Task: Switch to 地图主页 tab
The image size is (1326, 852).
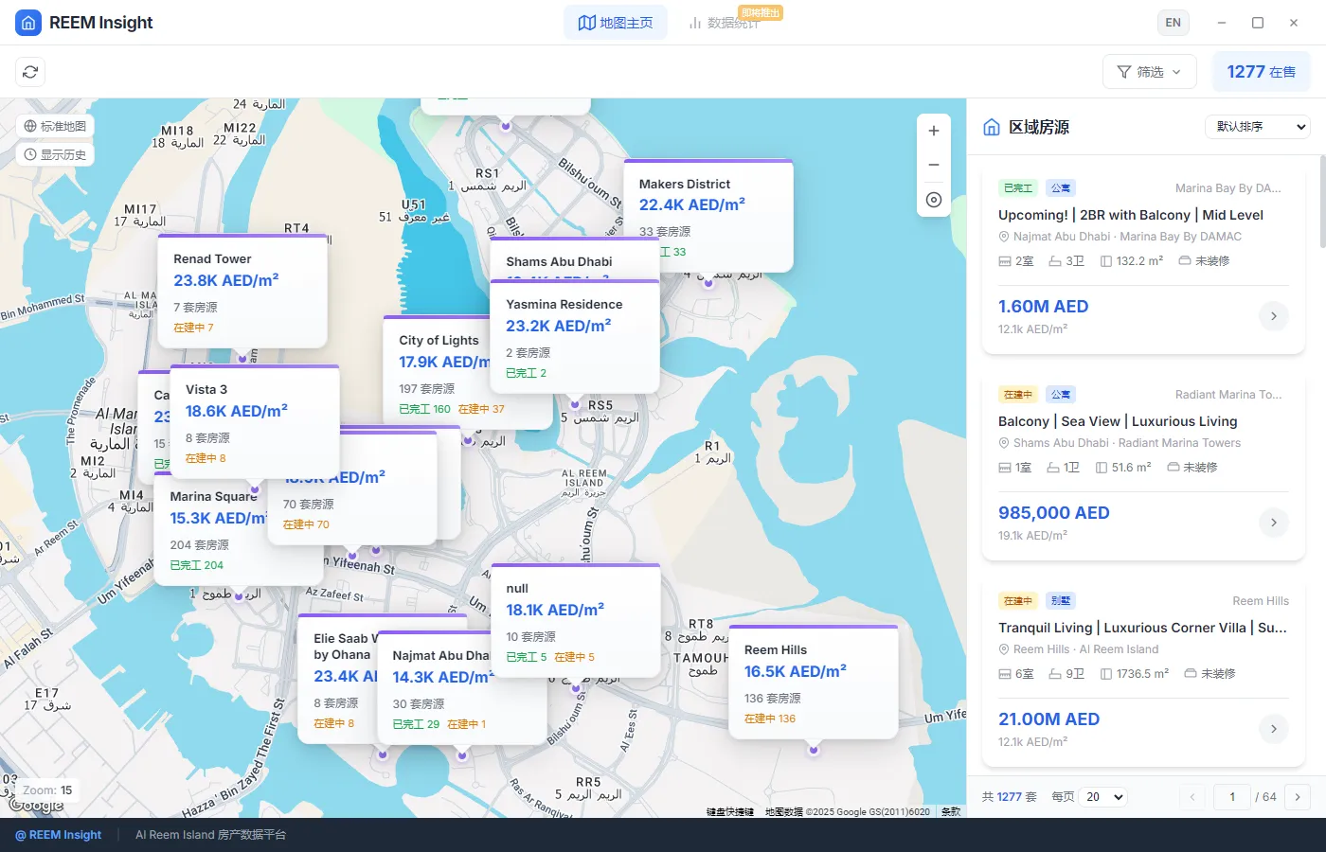Action: pos(616,23)
